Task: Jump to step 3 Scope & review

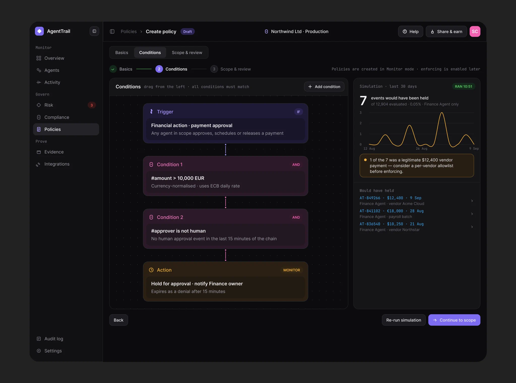Action: click(x=231, y=69)
